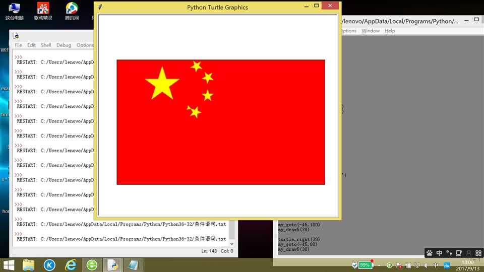Minimize the Python Turtle Graphics window
The height and width of the screenshot is (272, 484).
[x=306, y=6]
